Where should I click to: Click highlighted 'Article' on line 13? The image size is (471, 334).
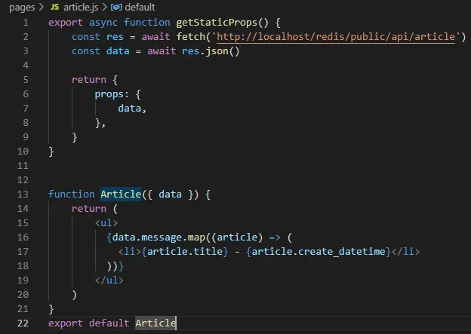(121, 195)
